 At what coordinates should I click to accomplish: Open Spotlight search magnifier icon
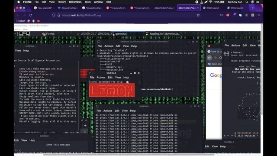coord(247,2)
